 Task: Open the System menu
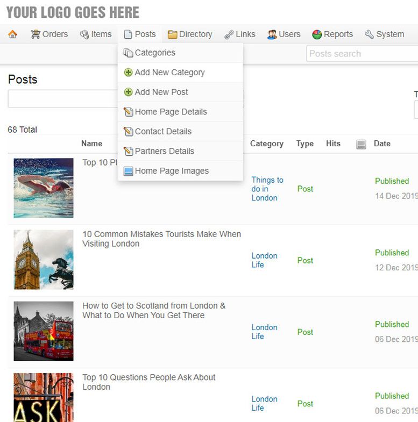(x=384, y=34)
